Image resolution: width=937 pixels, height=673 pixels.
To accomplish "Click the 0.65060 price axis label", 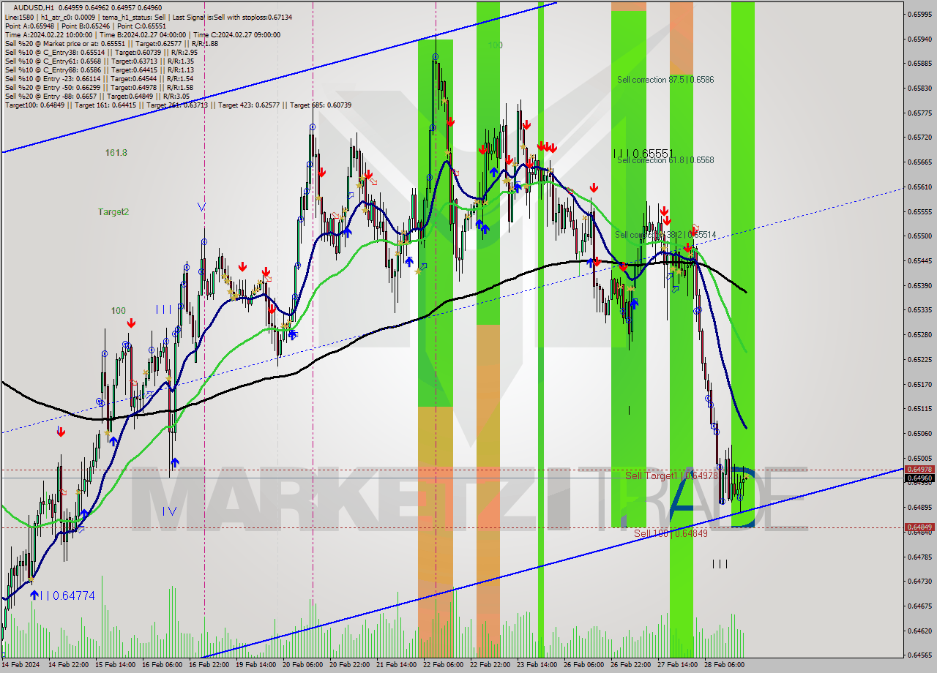I will point(919,434).
